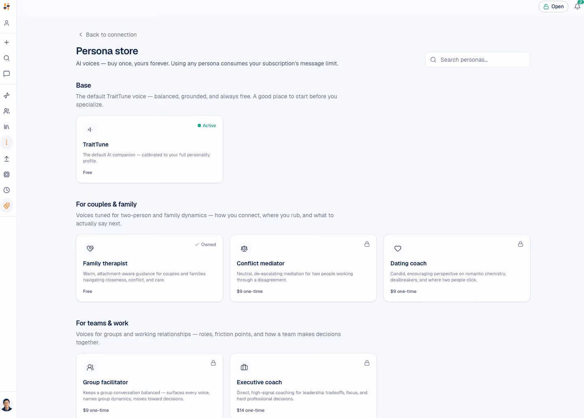Click the Open lock button at top
The image size is (584, 418).
point(554,7)
